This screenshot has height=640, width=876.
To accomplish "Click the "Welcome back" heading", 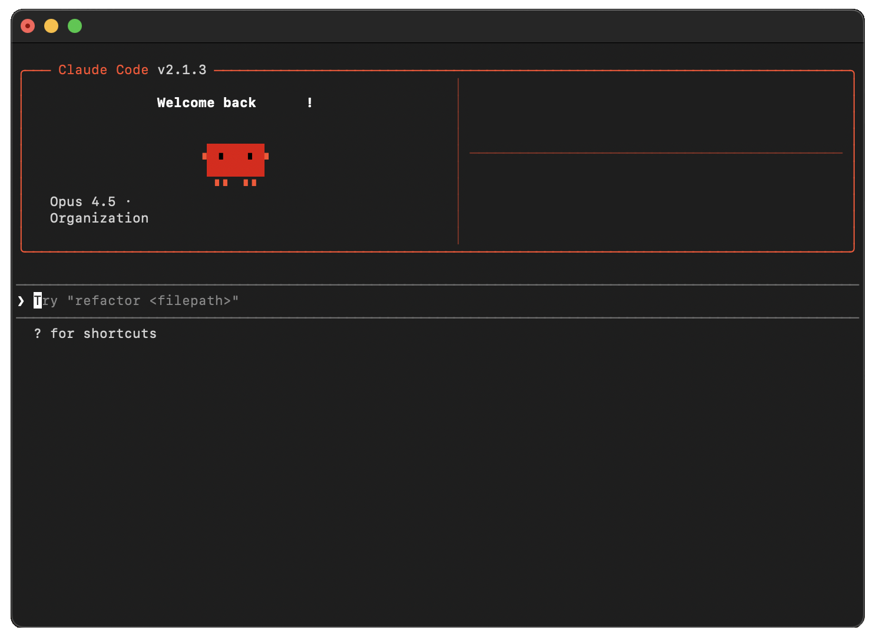I will 206,102.
